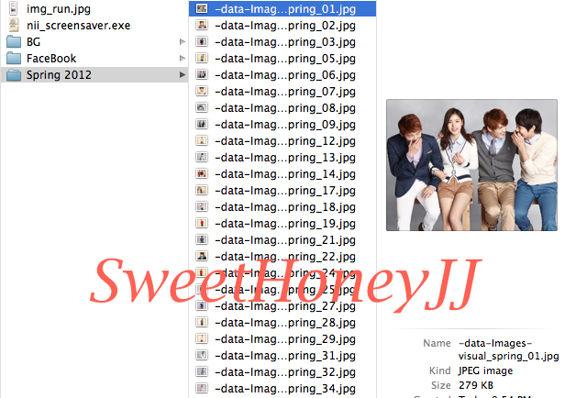Select file name ending pring_17.jpg
The image size is (565, 398).
pos(285,191)
